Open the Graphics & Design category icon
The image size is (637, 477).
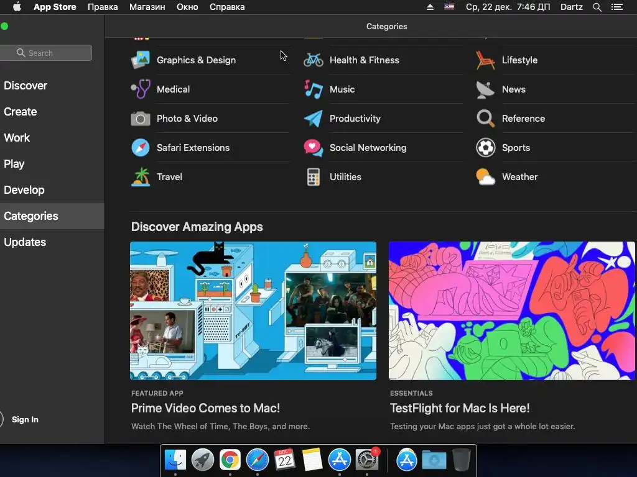(x=141, y=60)
